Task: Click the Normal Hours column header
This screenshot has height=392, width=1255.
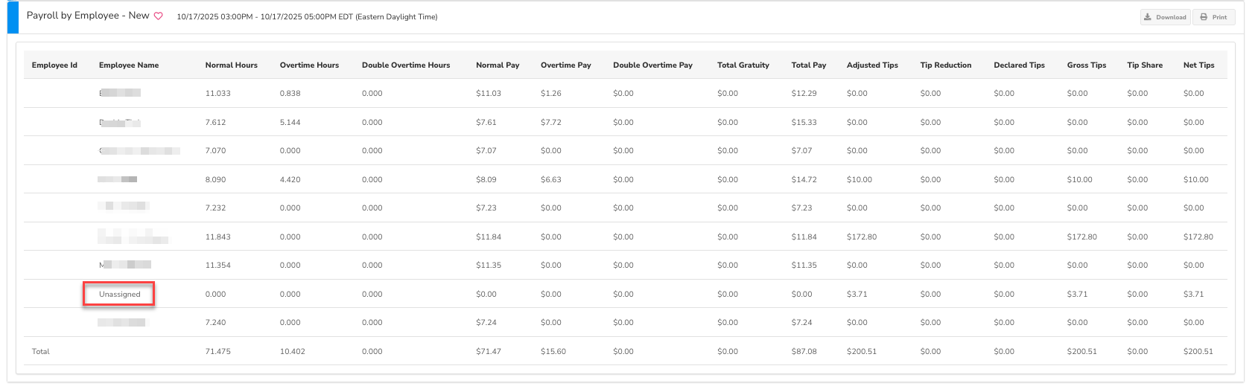Action: pos(231,65)
